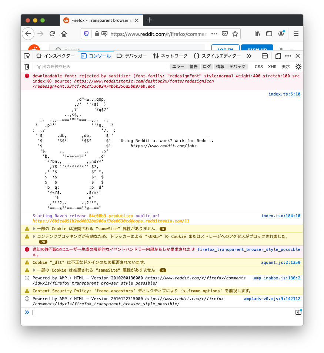Viewport: 324px width, 353px height.
Task: Switch to the インスペクター tab
Action: click(55, 56)
